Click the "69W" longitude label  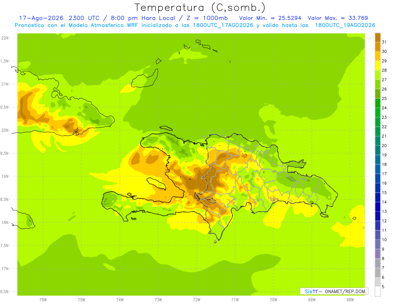coord(312,299)
